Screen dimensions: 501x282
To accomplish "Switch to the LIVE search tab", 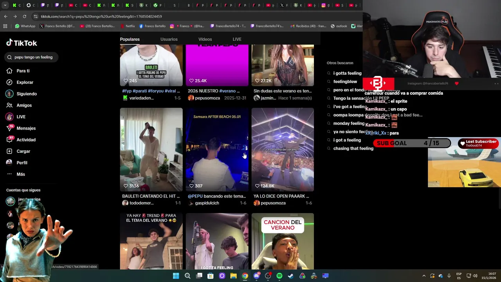I will pyautogui.click(x=237, y=39).
